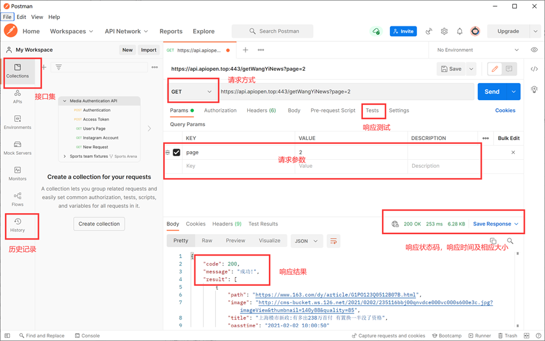Viewport: 545px width, 341px height.
Task: Click the network globe icon near 200 OK
Action: (x=395, y=224)
